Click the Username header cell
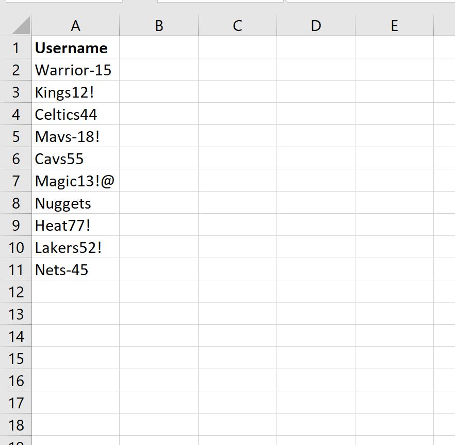Image resolution: width=455 pixels, height=445 pixels. tap(75, 47)
